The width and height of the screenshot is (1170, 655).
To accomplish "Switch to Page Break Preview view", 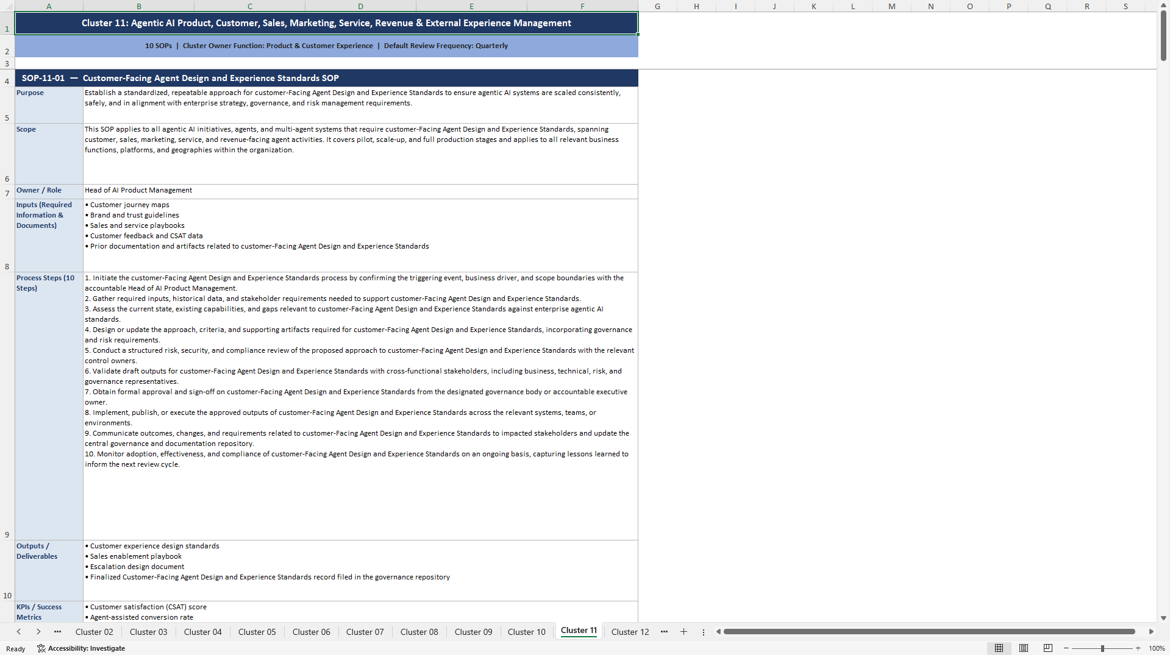I will click(1048, 648).
